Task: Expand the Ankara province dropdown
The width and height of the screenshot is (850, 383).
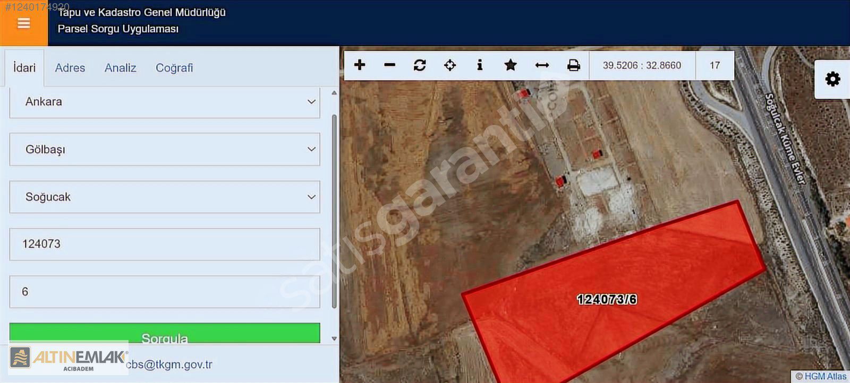Action: tap(165, 102)
